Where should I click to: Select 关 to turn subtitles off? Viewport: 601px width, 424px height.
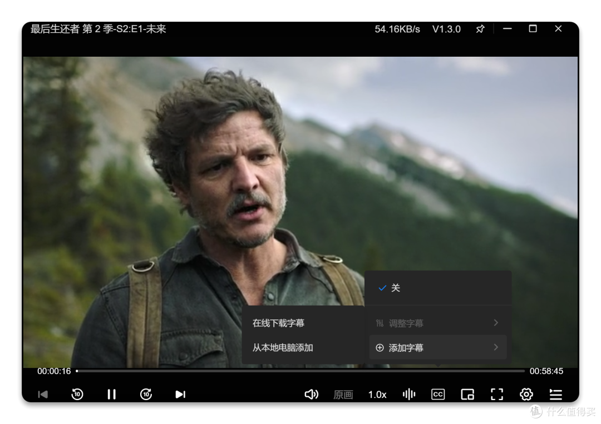tap(438, 288)
